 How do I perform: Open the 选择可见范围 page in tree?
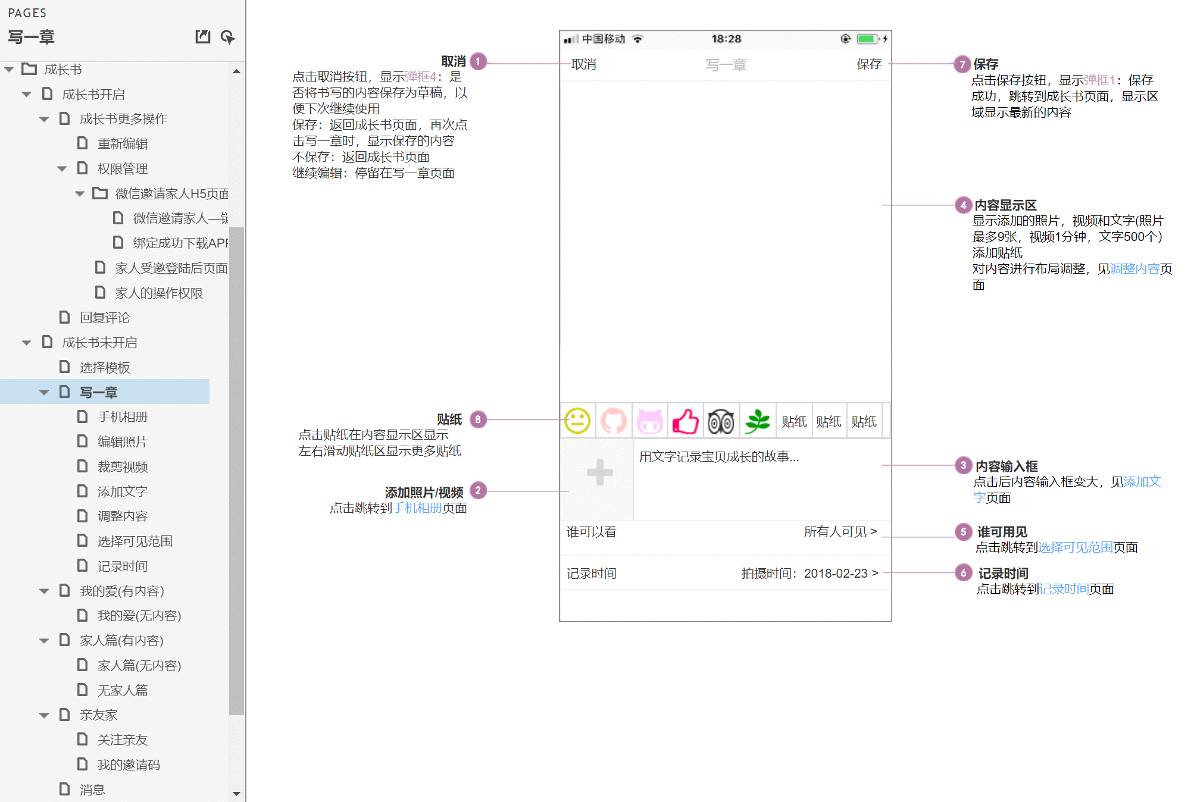point(135,541)
